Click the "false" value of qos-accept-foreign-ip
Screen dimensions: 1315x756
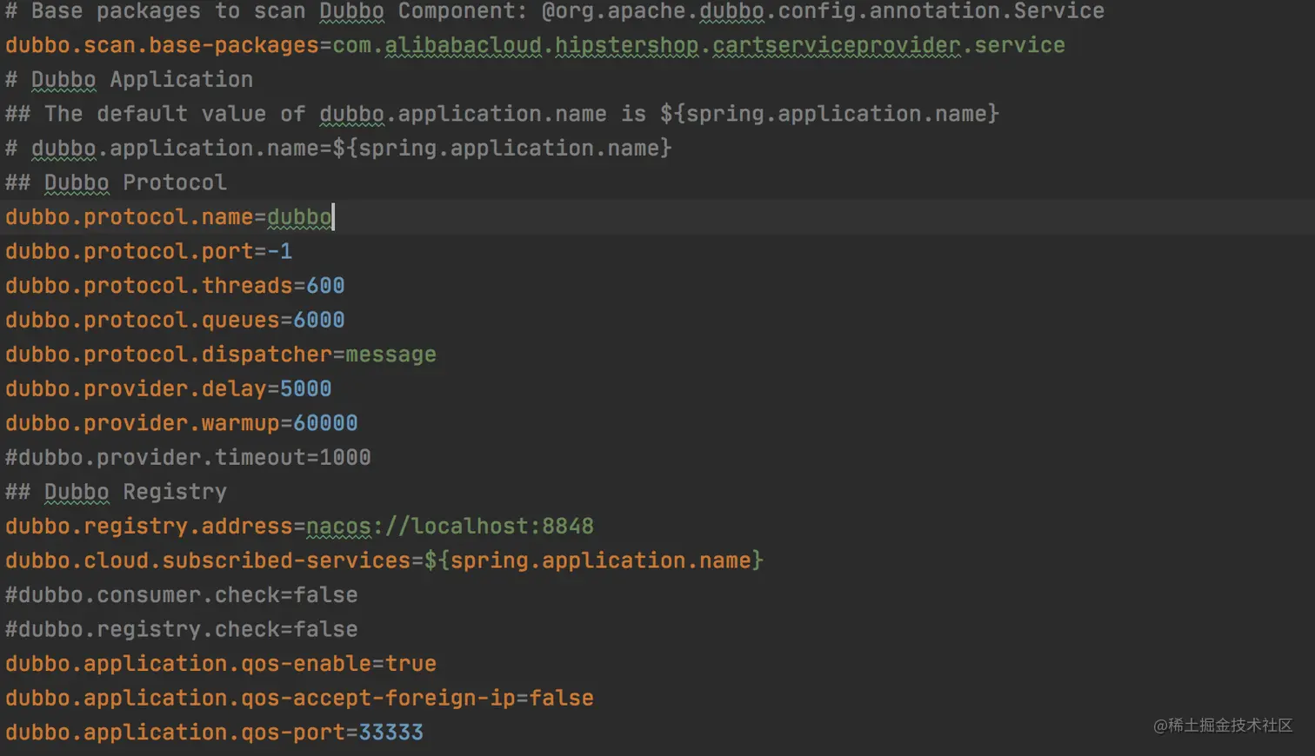[562, 699]
